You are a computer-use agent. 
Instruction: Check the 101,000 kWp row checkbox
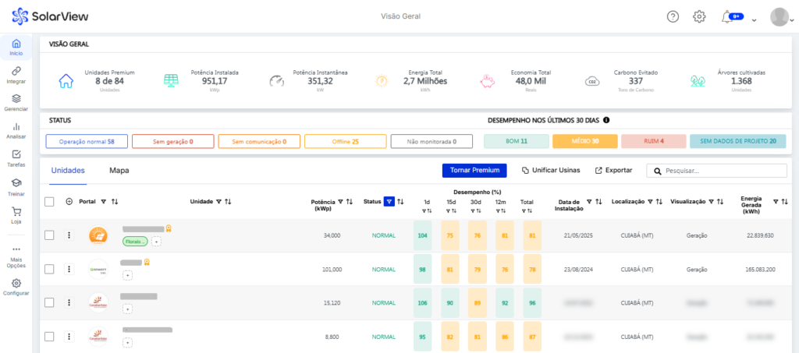[49, 269]
